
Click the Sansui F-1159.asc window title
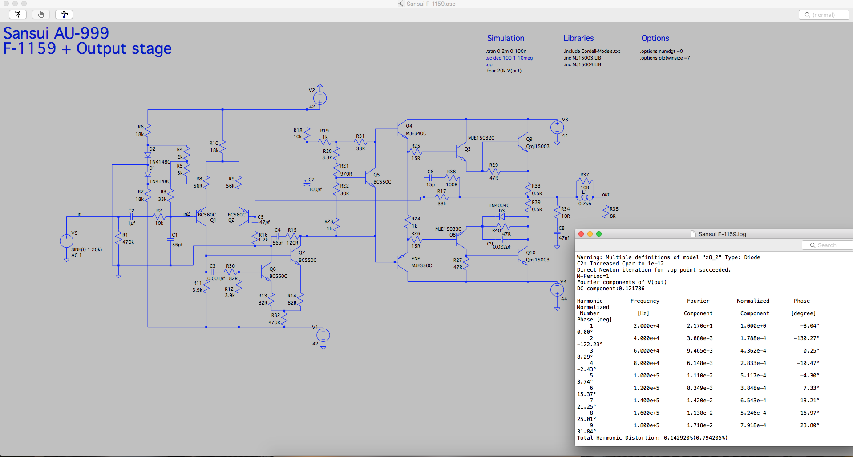click(431, 4)
